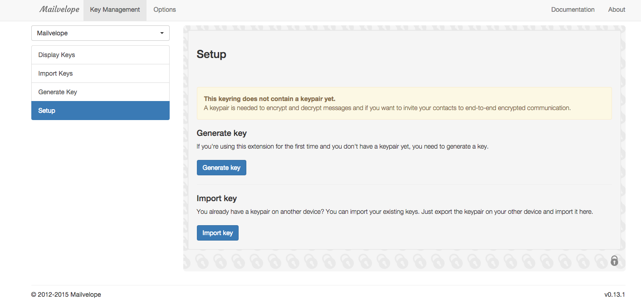Click the 2012-2015 Mailvelope copyright text
641x304 pixels.
pyautogui.click(x=66, y=294)
